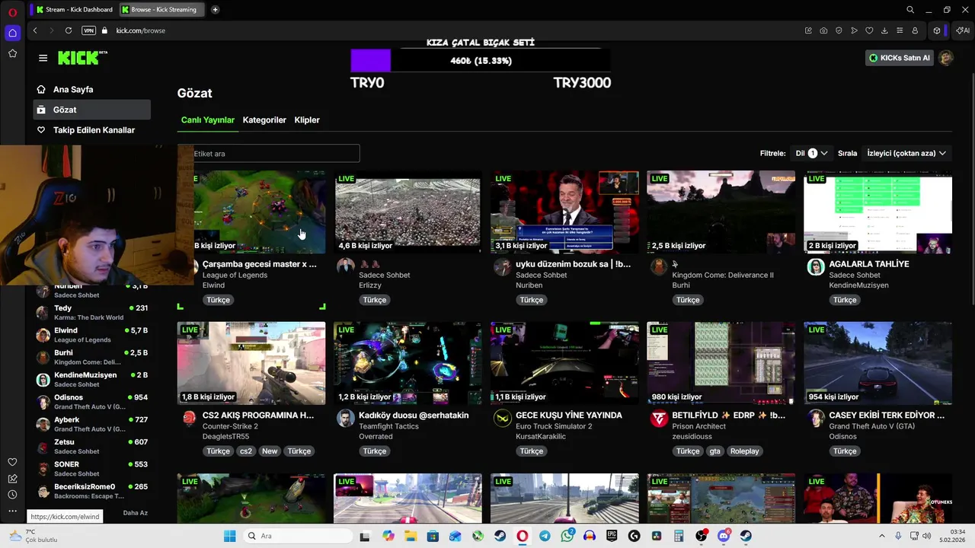Select the Canlı Yayınlar tab
The width and height of the screenshot is (975, 548).
[207, 120]
